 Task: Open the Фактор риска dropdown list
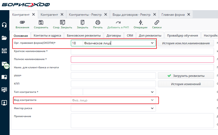(x=152, y=108)
